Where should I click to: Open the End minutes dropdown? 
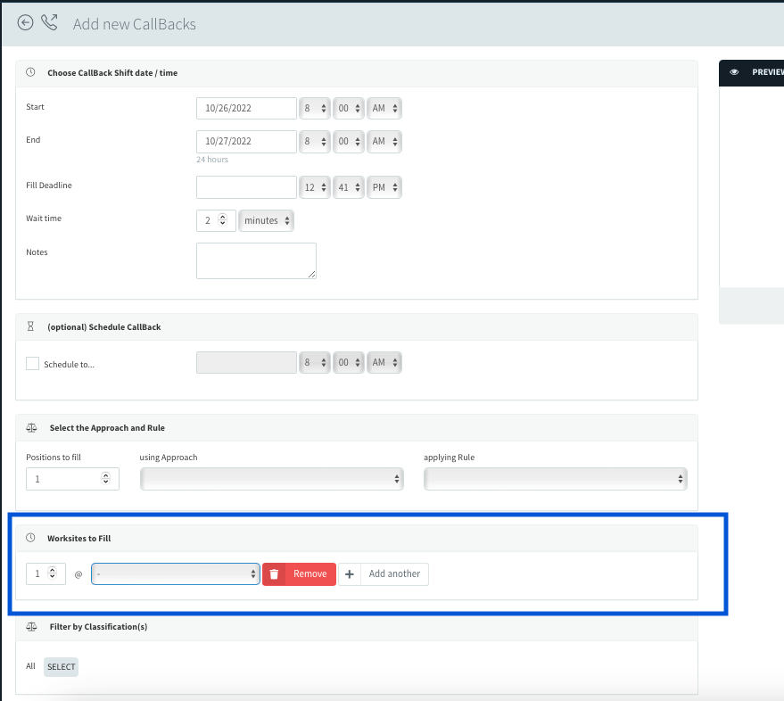click(x=349, y=142)
